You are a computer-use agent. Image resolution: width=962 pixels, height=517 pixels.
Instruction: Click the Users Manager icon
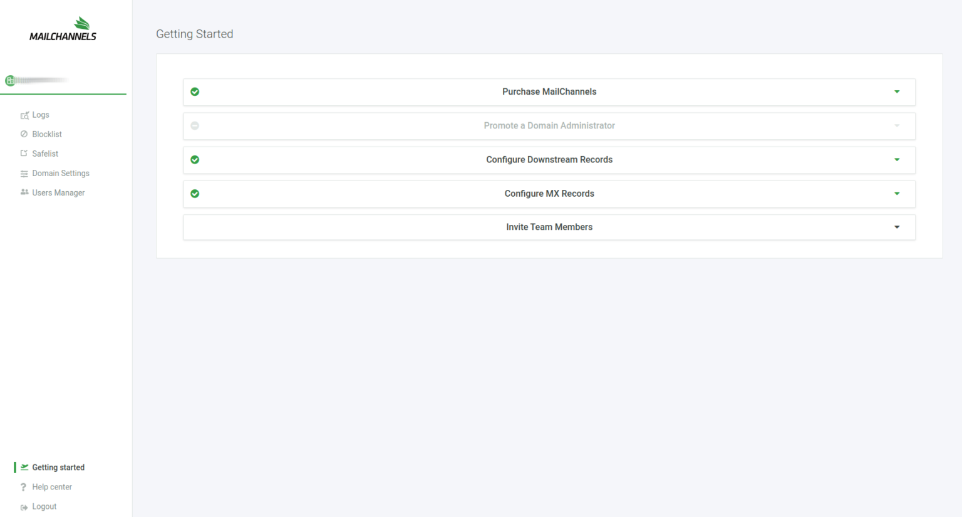[25, 192]
